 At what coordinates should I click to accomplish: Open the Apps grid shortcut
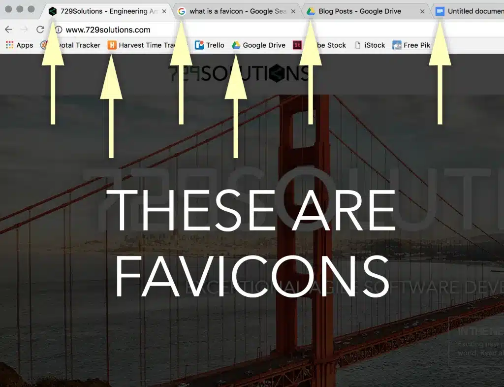[x=19, y=45]
